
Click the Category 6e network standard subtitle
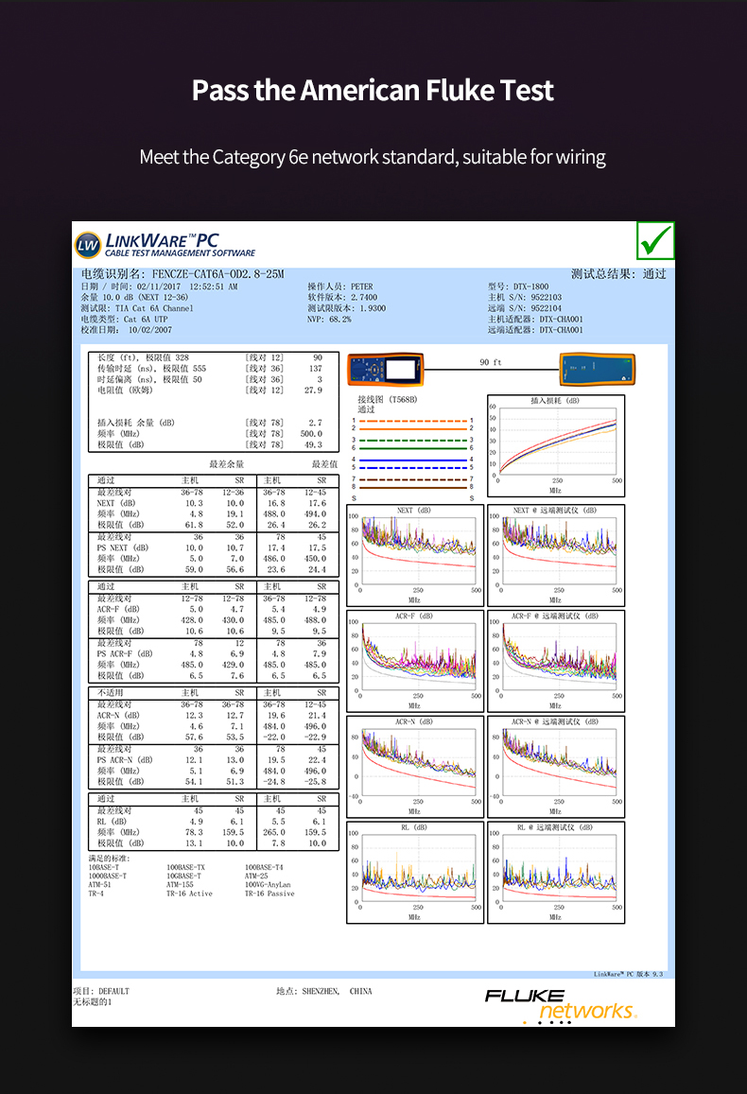tap(373, 157)
